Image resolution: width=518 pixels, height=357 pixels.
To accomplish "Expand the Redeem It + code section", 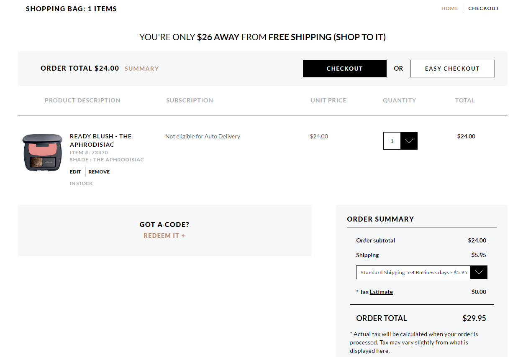I will click(164, 236).
